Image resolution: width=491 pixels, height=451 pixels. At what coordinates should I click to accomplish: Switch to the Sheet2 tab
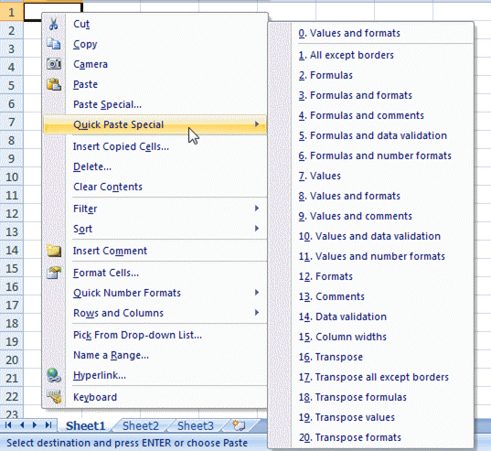[x=141, y=426]
